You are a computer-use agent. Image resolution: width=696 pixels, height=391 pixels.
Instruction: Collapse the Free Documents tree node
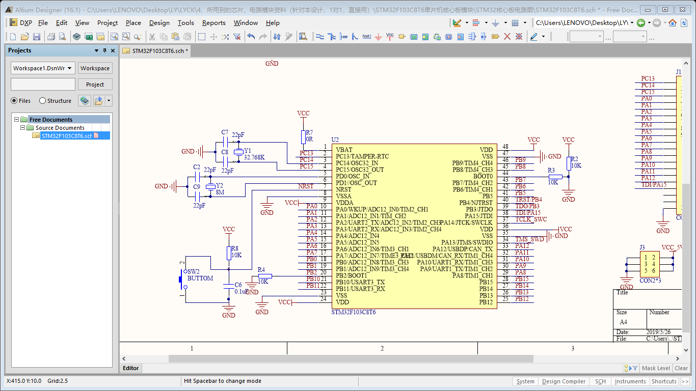(x=17, y=120)
